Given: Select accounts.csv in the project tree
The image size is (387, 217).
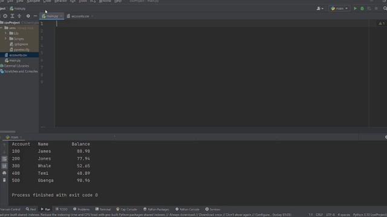Looking at the screenshot, I should [x=16, y=55].
